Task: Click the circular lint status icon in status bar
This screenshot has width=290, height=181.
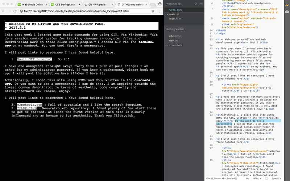Action: 266,178
